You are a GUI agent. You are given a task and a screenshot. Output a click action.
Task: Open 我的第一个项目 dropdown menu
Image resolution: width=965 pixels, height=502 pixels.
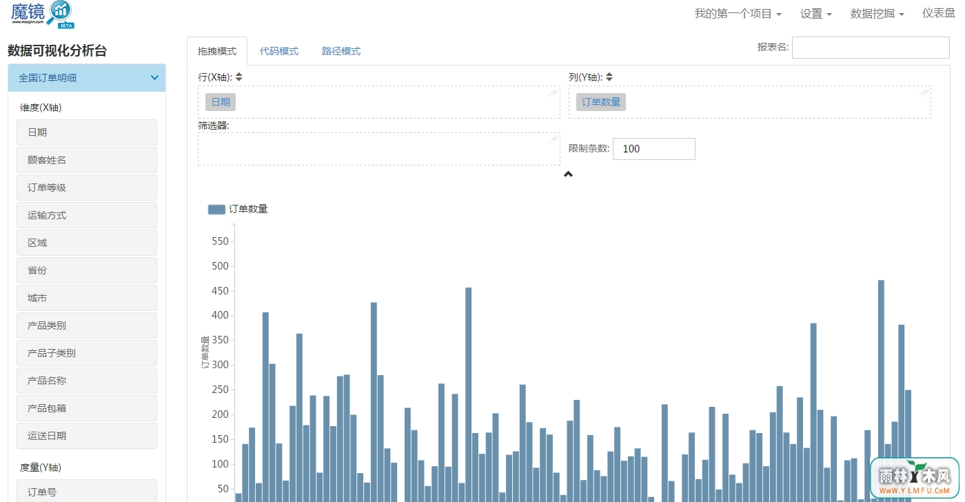[738, 14]
